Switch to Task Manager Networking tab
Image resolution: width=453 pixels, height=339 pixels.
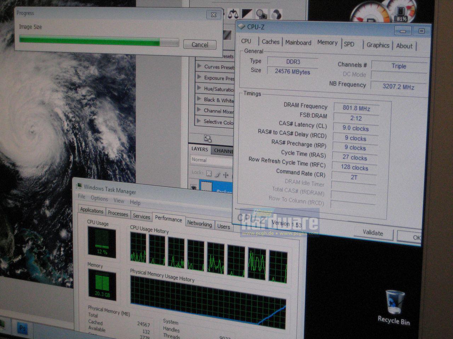200,224
